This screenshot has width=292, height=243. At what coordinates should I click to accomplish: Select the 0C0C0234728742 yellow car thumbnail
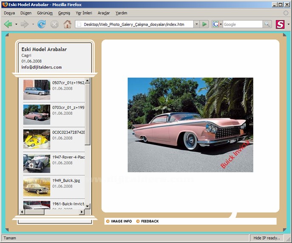coord(37,139)
